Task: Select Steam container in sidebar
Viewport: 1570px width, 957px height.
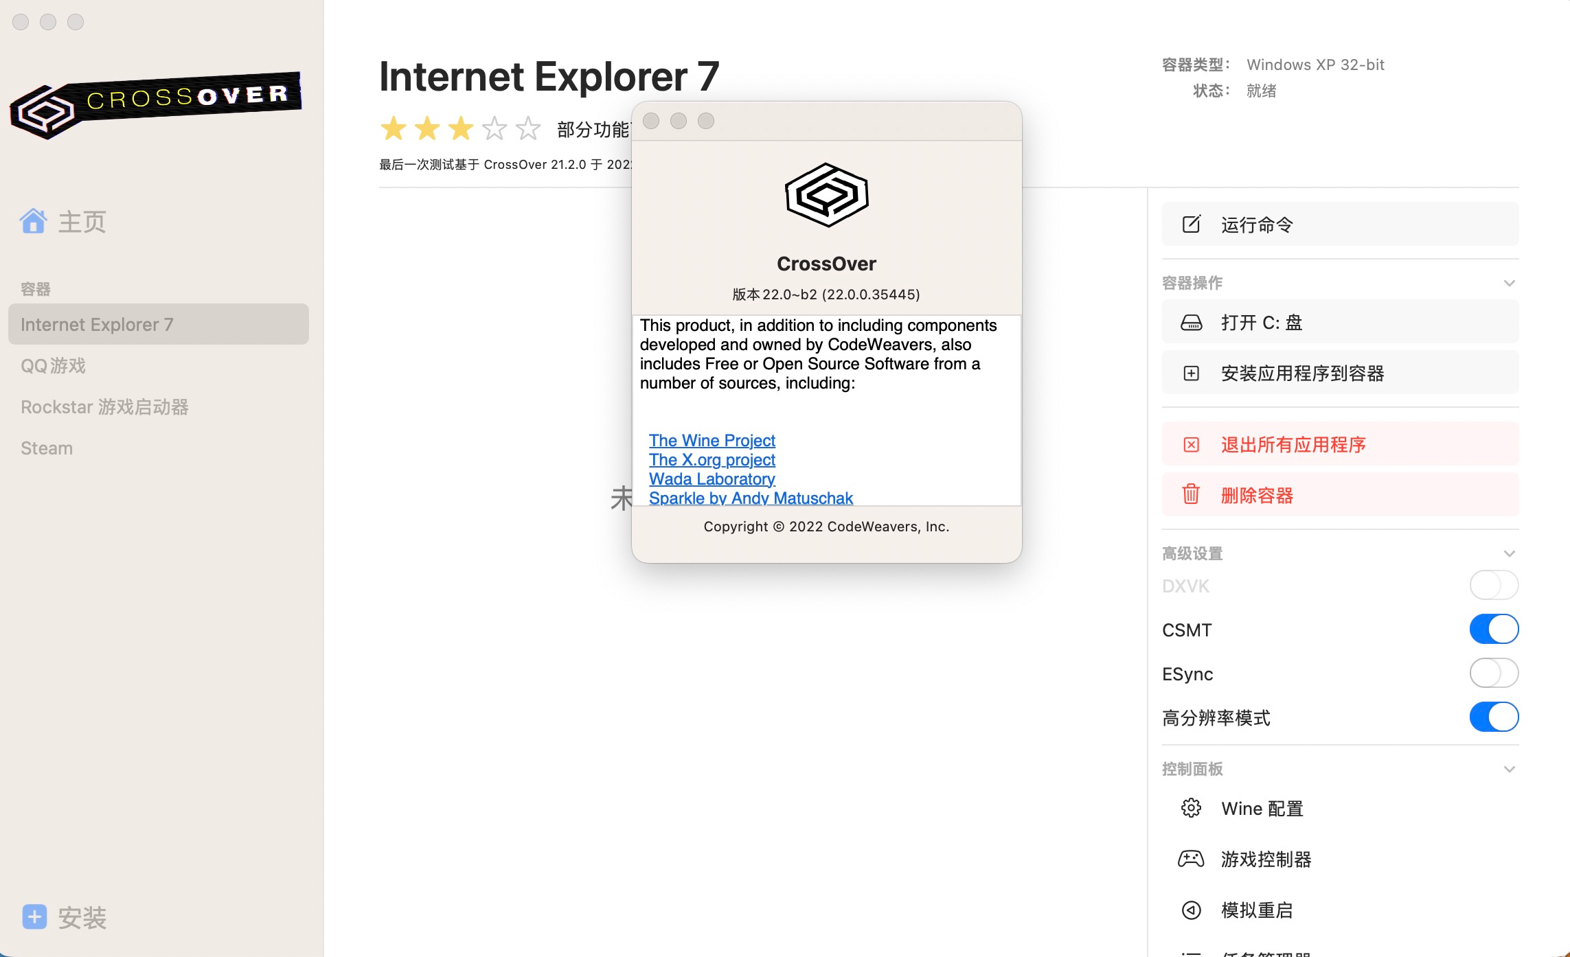Action: click(x=46, y=447)
